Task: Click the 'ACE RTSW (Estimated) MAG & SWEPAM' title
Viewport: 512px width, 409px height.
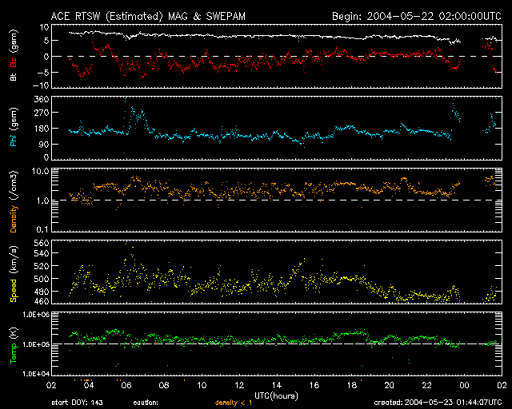Action: (148, 16)
